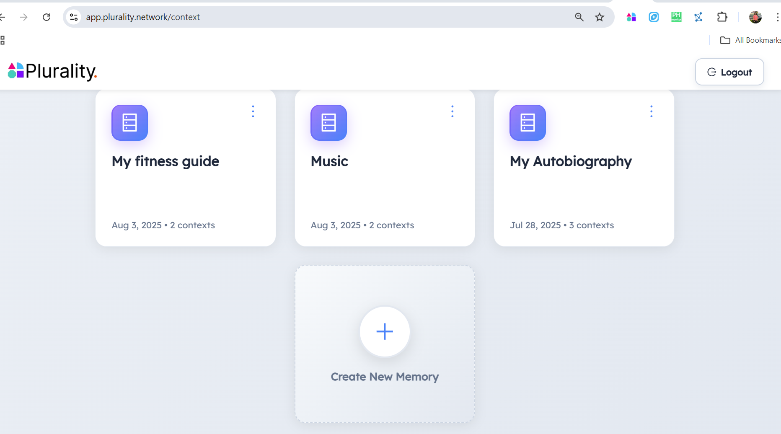Click the Logout button
The image size is (781, 434).
729,72
